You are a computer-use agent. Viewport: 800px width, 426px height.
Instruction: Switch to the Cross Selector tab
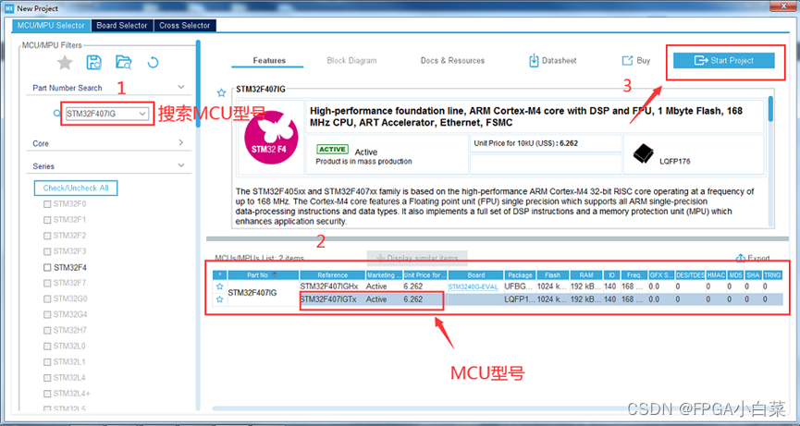(x=185, y=25)
